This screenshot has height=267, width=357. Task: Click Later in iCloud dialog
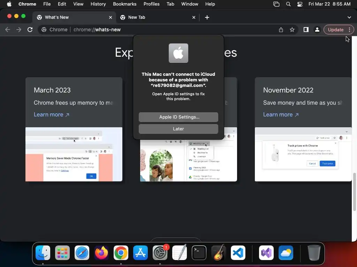[178, 129]
